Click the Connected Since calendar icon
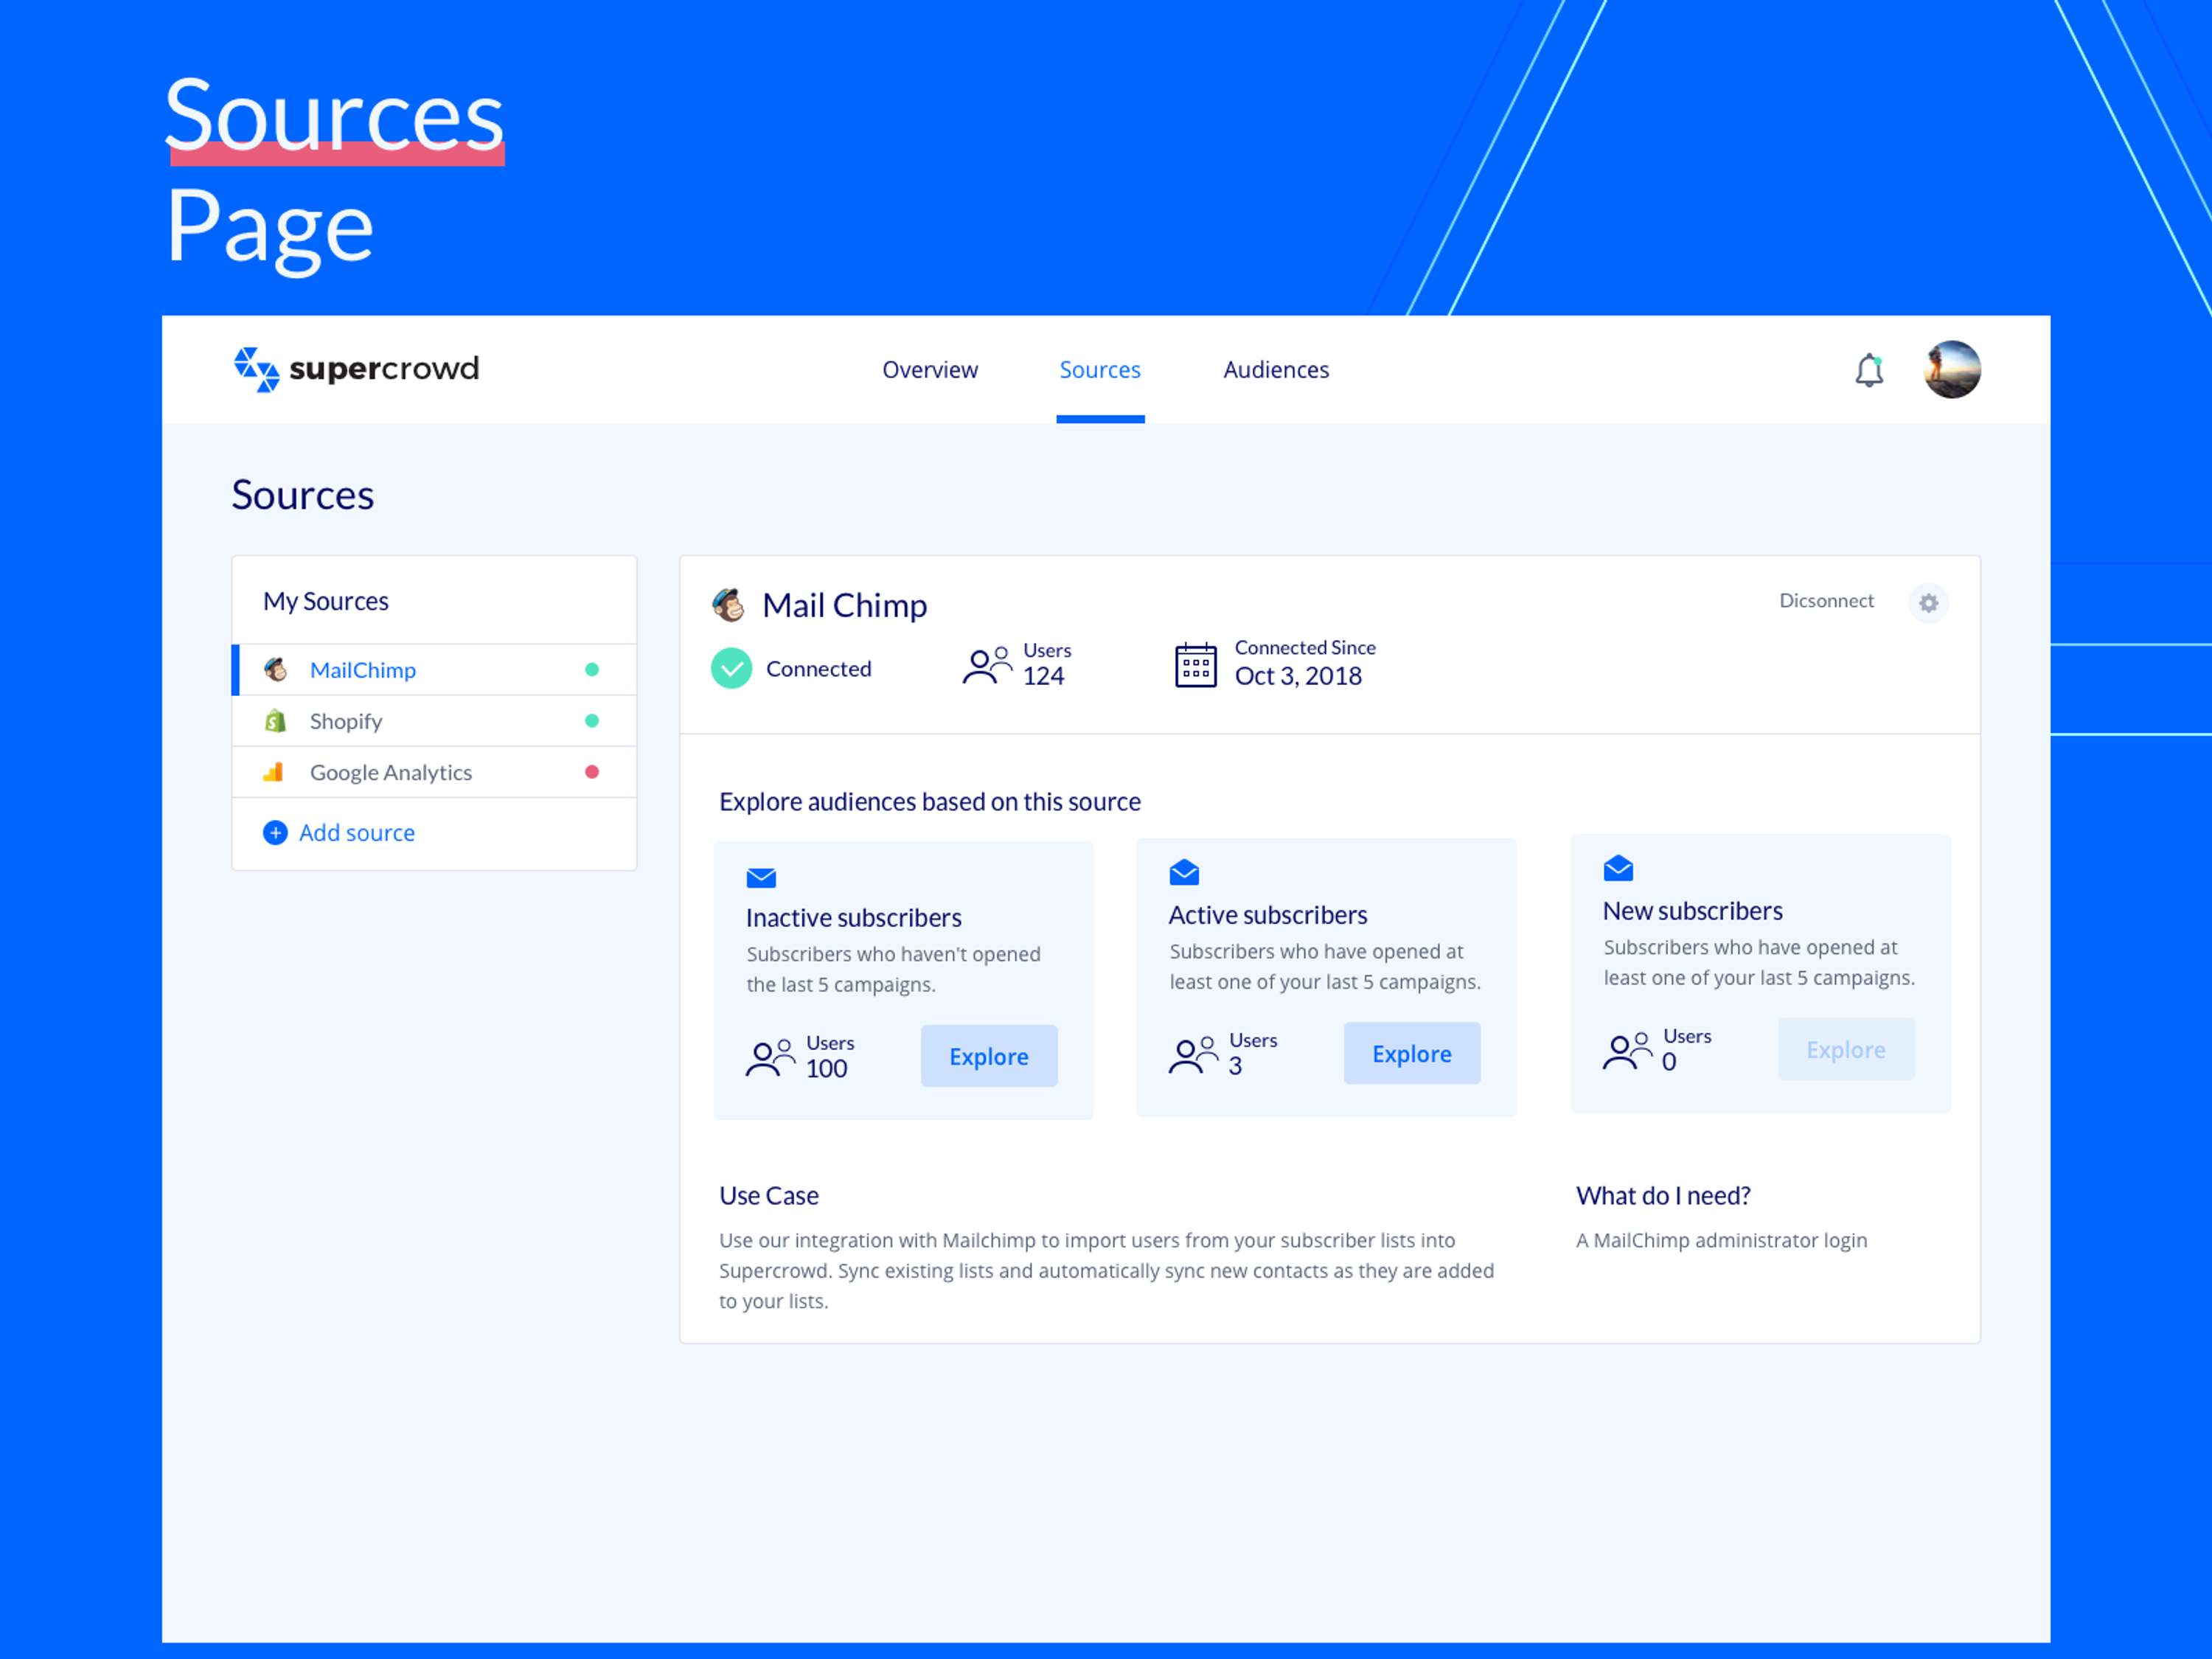 pyautogui.click(x=1195, y=665)
